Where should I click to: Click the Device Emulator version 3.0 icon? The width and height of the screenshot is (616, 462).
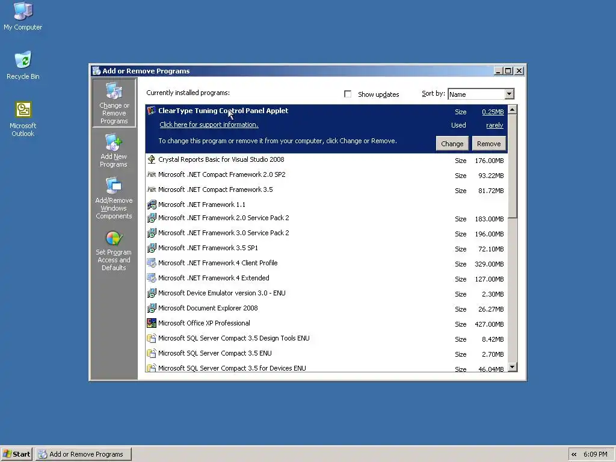coord(151,293)
